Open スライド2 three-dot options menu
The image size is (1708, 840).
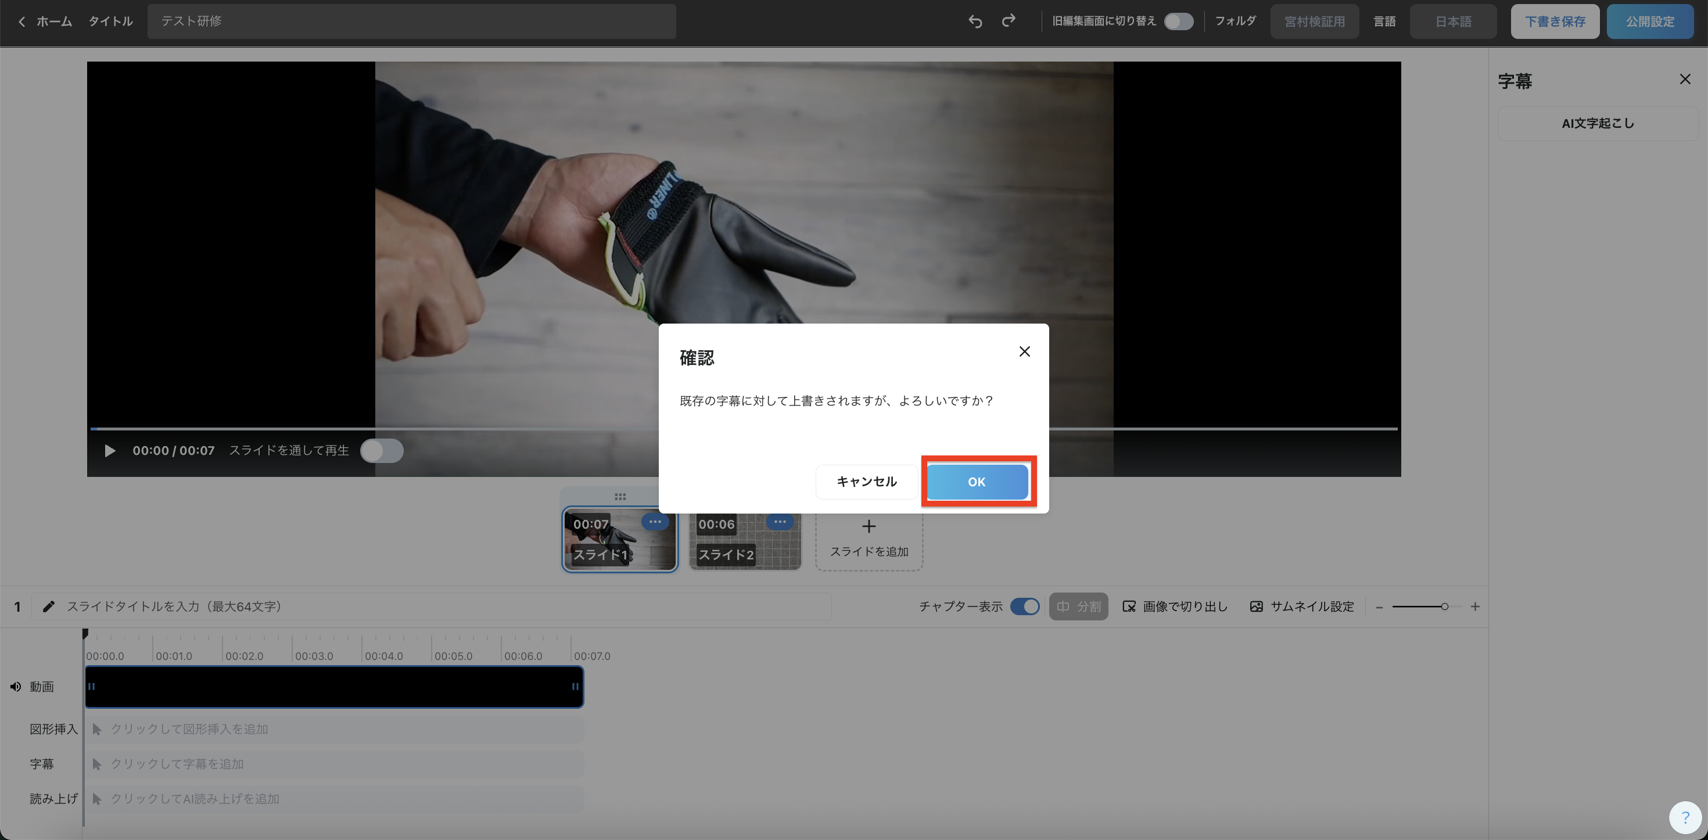click(x=780, y=522)
